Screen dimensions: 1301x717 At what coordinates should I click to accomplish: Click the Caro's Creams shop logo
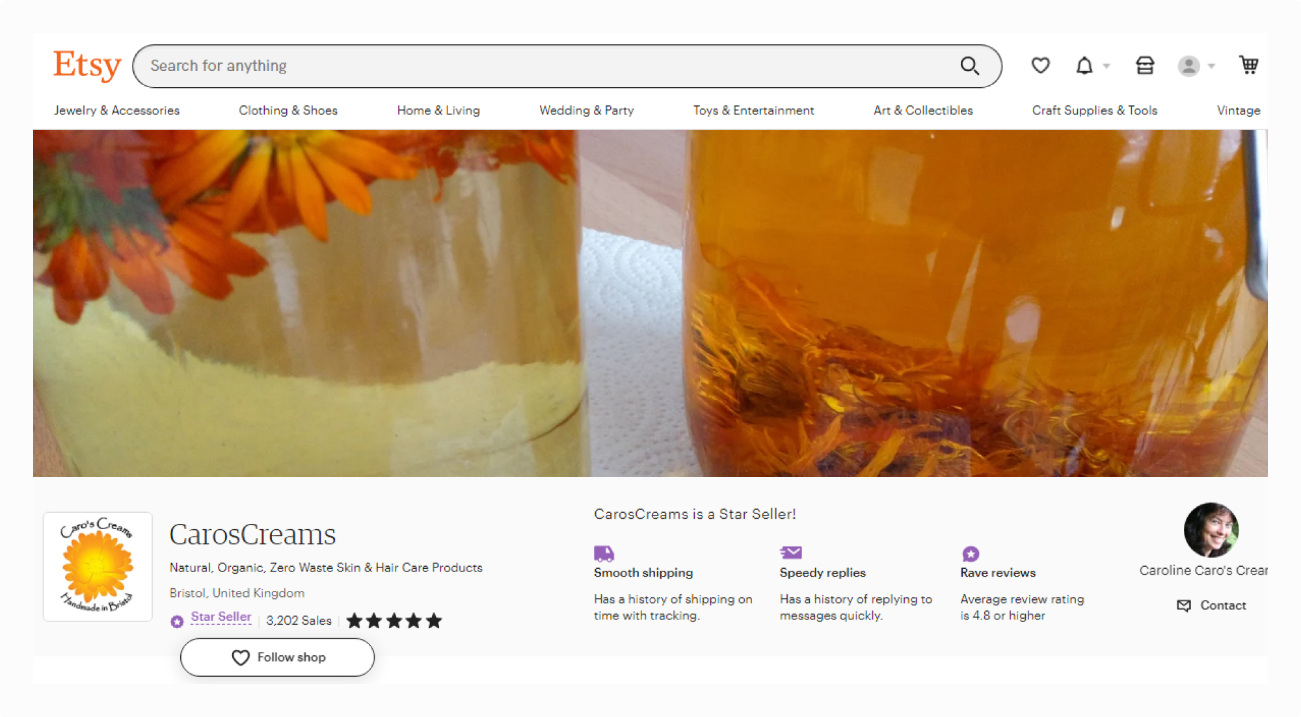pyautogui.click(x=98, y=566)
